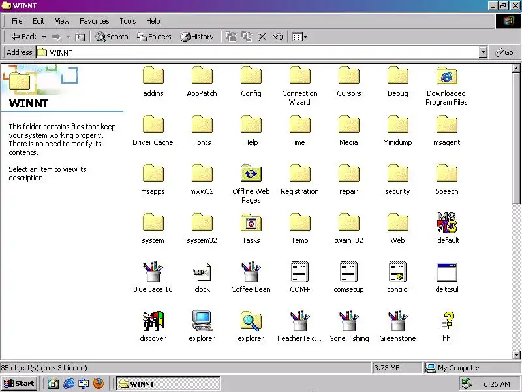Click the Forward arrow button
The image size is (522, 392).
[x=56, y=37]
